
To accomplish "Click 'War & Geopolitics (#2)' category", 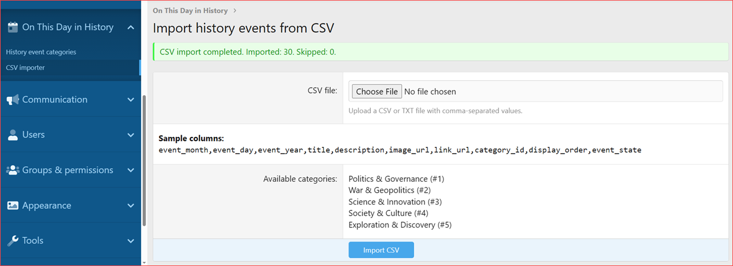I will pyautogui.click(x=390, y=190).
